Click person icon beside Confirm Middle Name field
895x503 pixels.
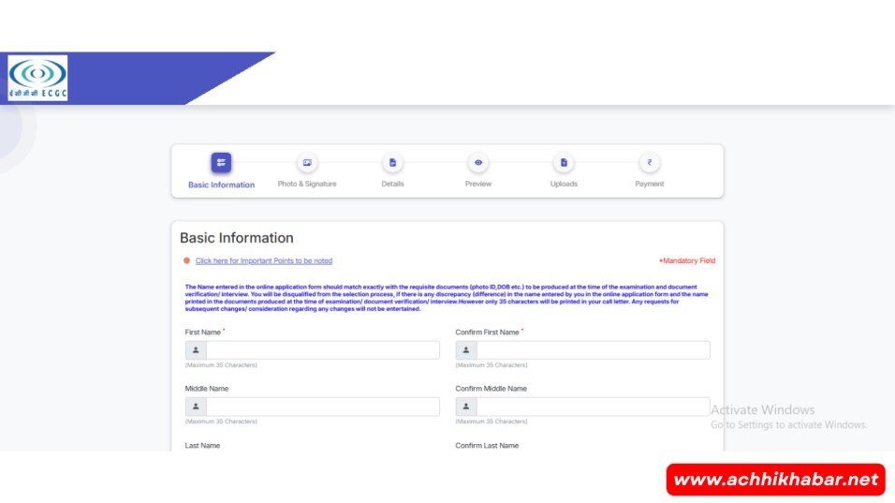[x=466, y=407]
